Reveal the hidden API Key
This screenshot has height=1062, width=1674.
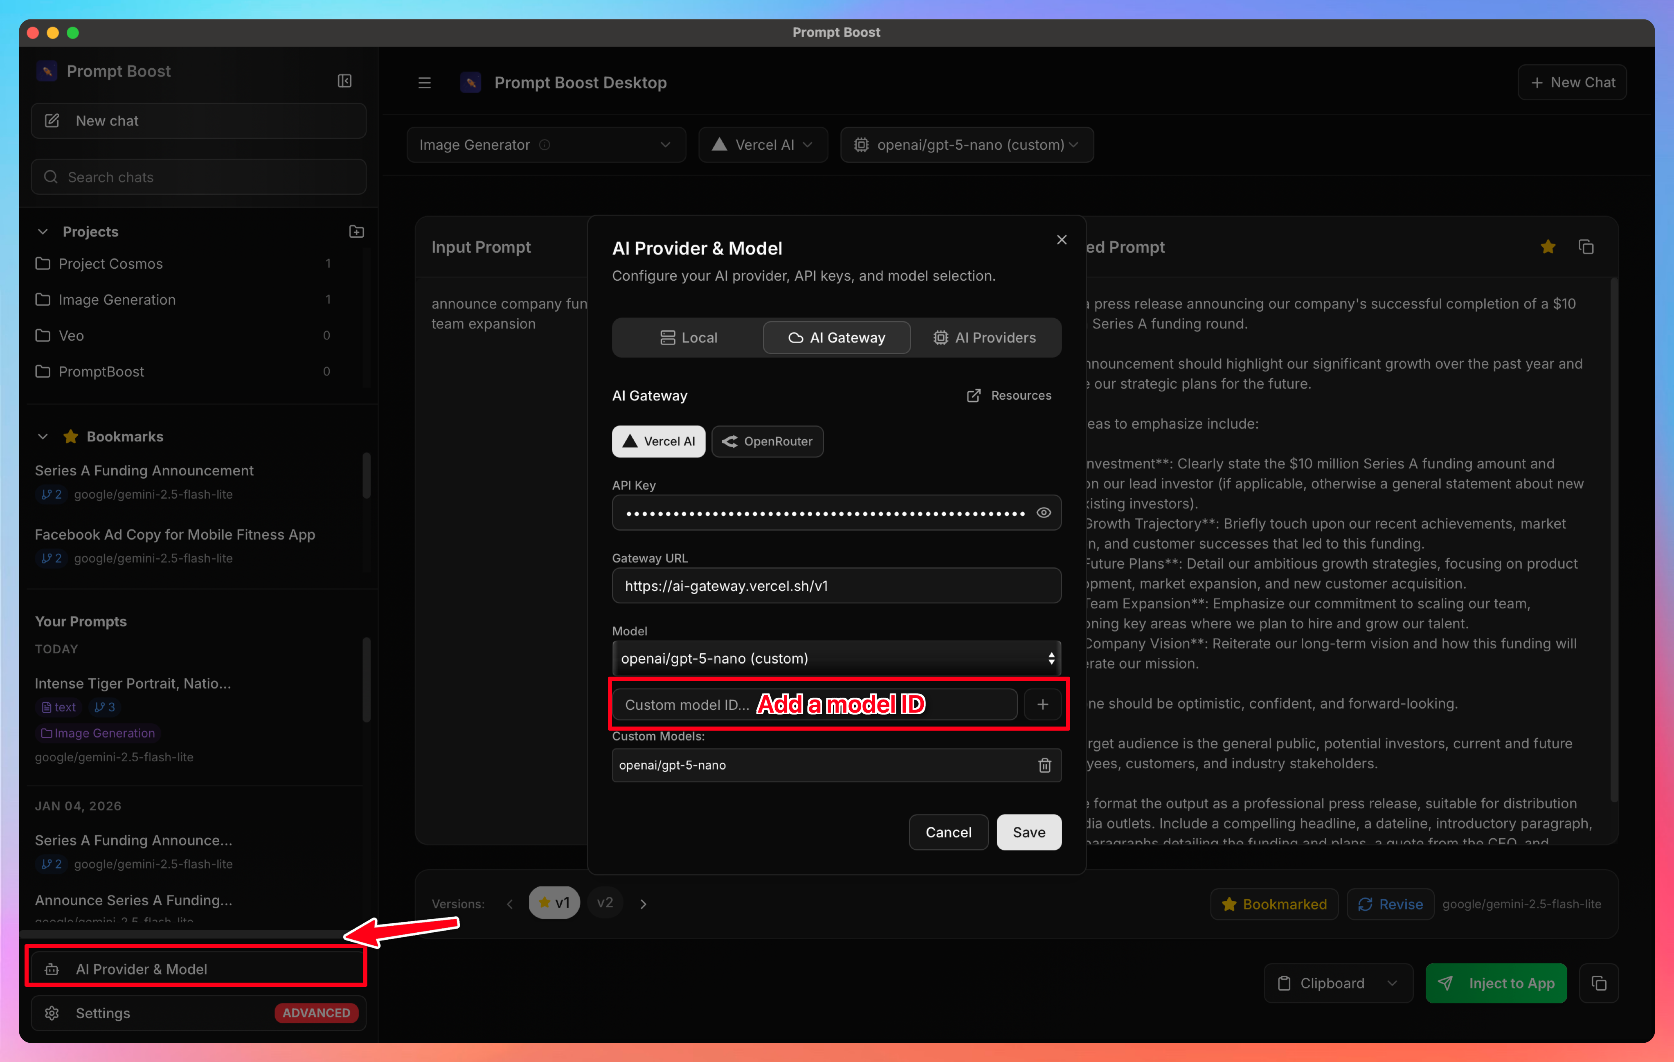click(1044, 512)
